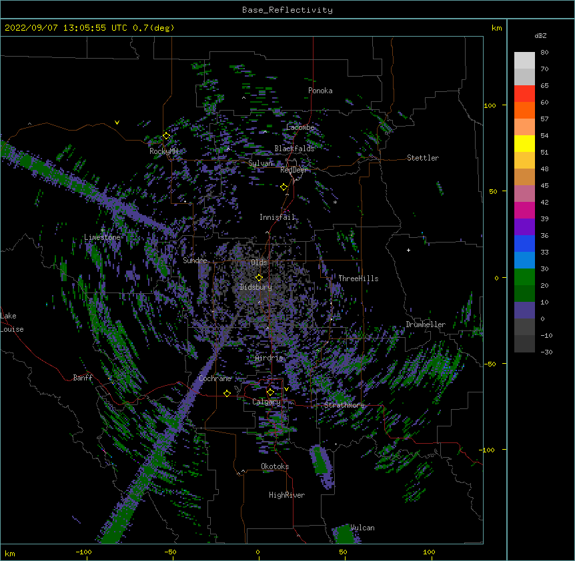Click the yellow marker south of RedDeer

283,187
